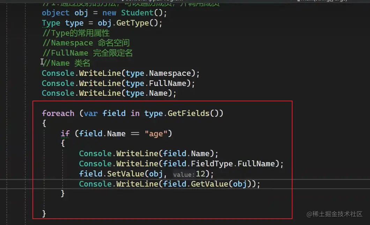Screen dimensions: 370x225
Task: Click the if keyword before field.Name
Action: click(x=65, y=133)
